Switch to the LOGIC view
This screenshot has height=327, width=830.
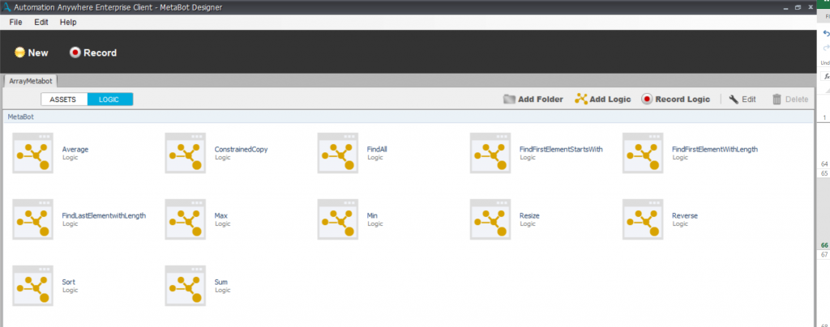(109, 100)
